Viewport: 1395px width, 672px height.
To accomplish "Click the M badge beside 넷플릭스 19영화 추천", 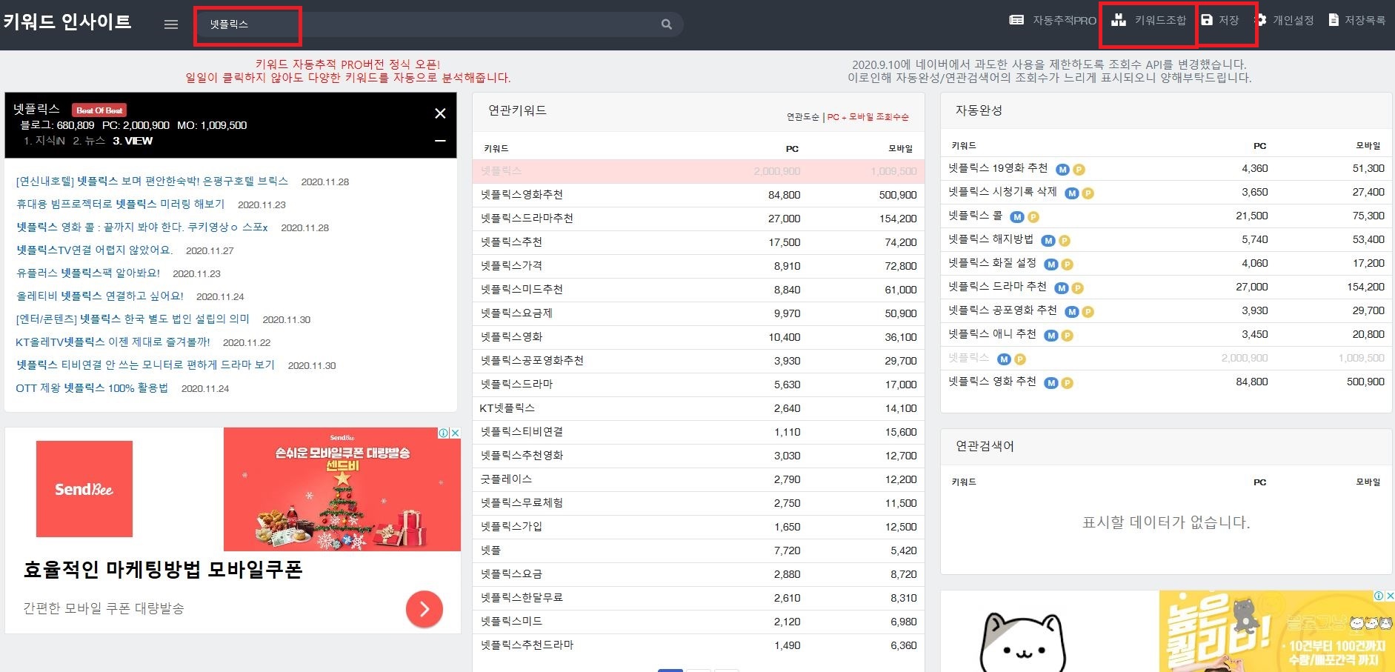I will 1062,168.
